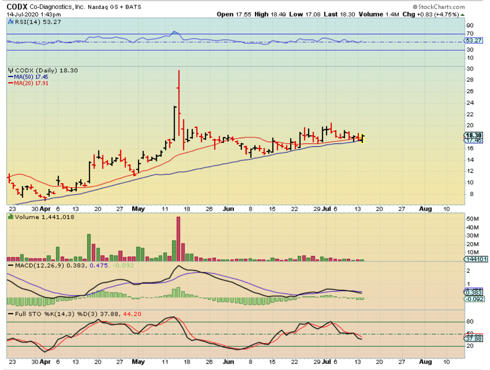
Task: Click the 28 label on the price axis
Action: click(x=470, y=80)
